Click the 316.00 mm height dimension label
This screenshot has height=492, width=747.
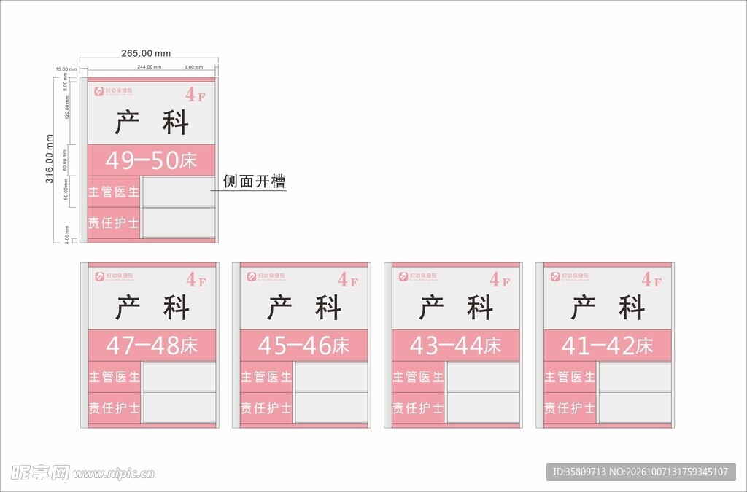[x=50, y=159]
